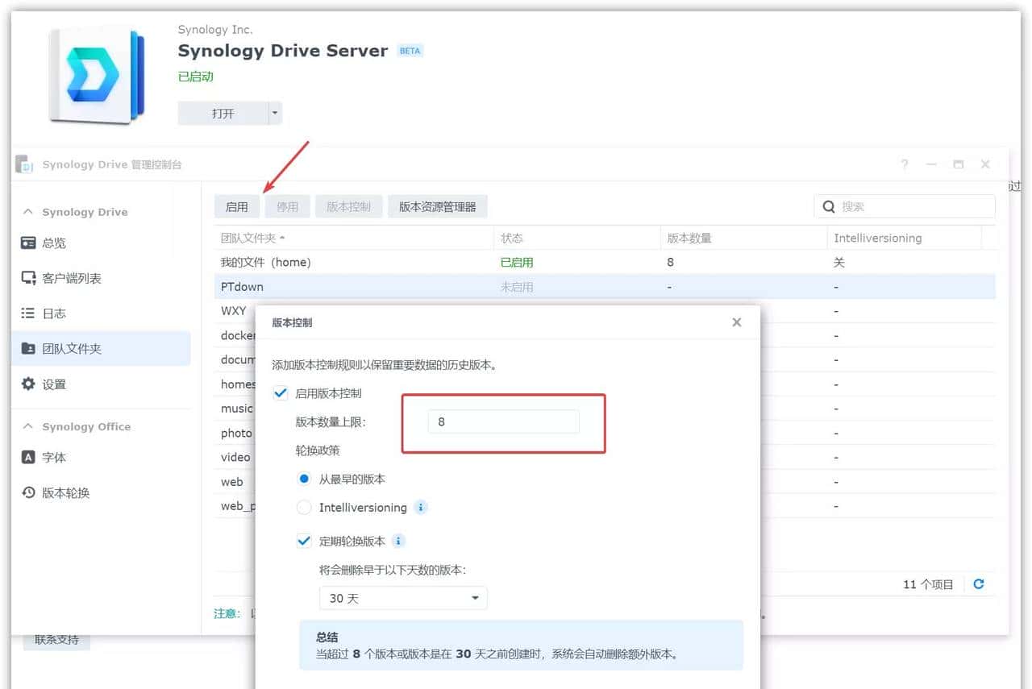The width and height of the screenshot is (1032, 689).
Task: Open the 30 天 dropdown
Action: pyautogui.click(x=402, y=598)
